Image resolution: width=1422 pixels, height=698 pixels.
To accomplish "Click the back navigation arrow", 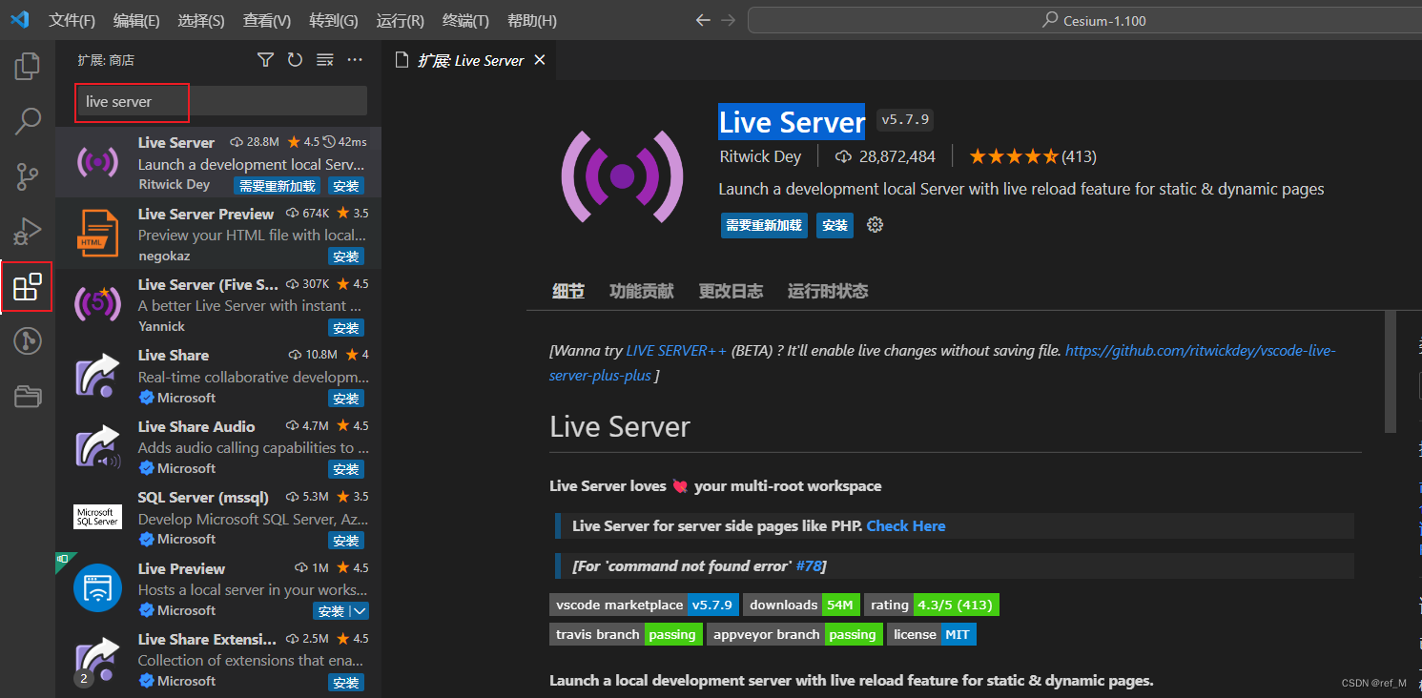I will point(703,19).
